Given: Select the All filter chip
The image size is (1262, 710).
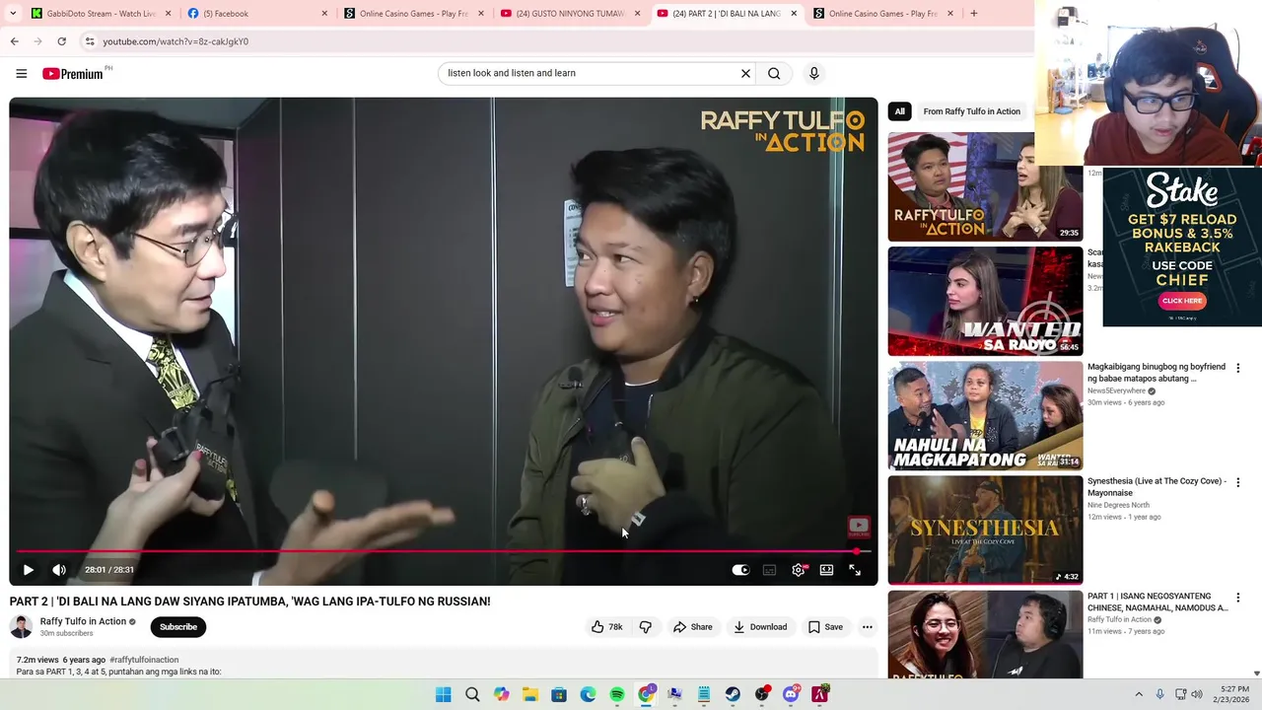Looking at the screenshot, I should (899, 111).
